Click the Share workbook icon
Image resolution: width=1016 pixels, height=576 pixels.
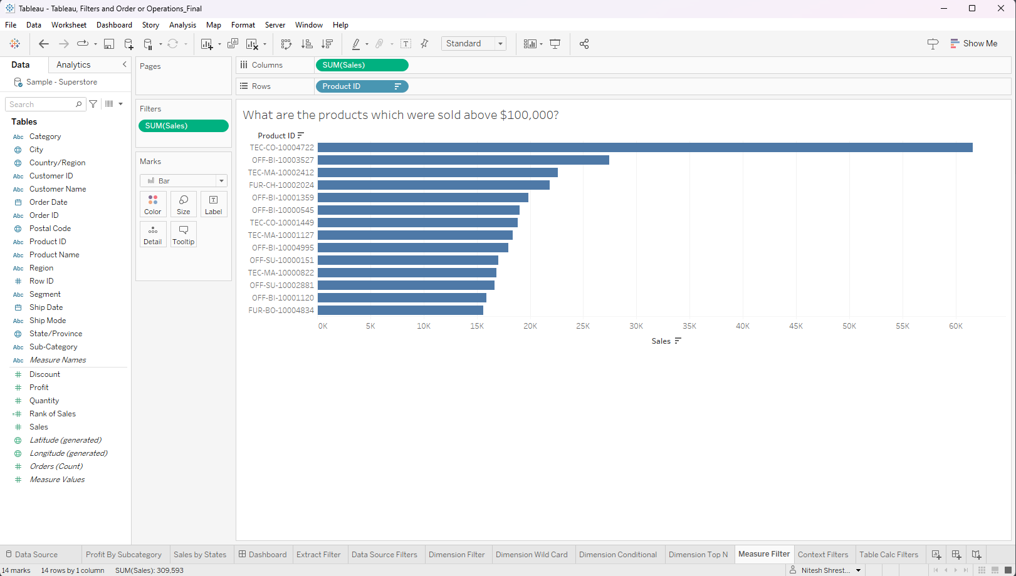[x=584, y=44]
